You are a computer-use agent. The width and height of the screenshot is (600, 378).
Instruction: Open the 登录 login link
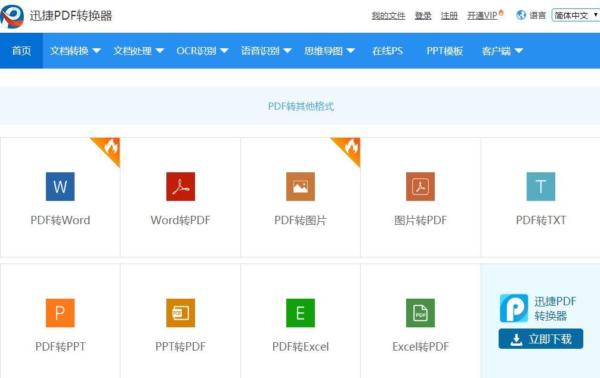tap(423, 16)
